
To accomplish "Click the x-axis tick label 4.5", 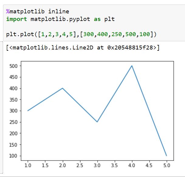I will point(149,165).
